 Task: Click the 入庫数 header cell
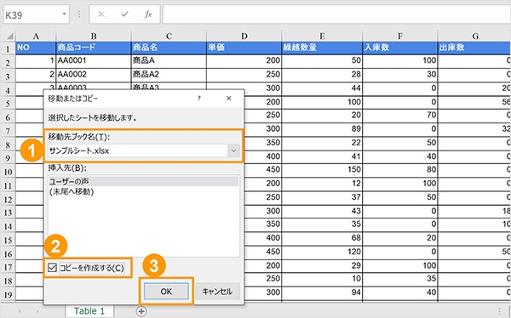point(400,48)
